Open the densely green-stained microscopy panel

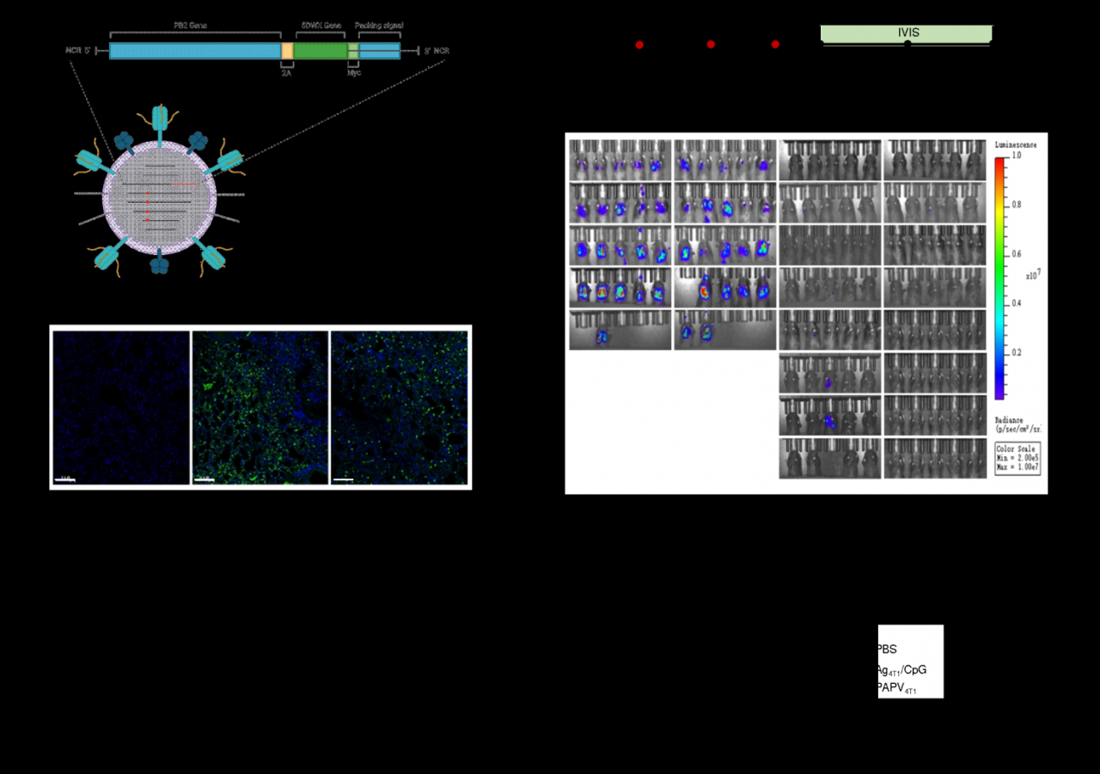click(260, 408)
